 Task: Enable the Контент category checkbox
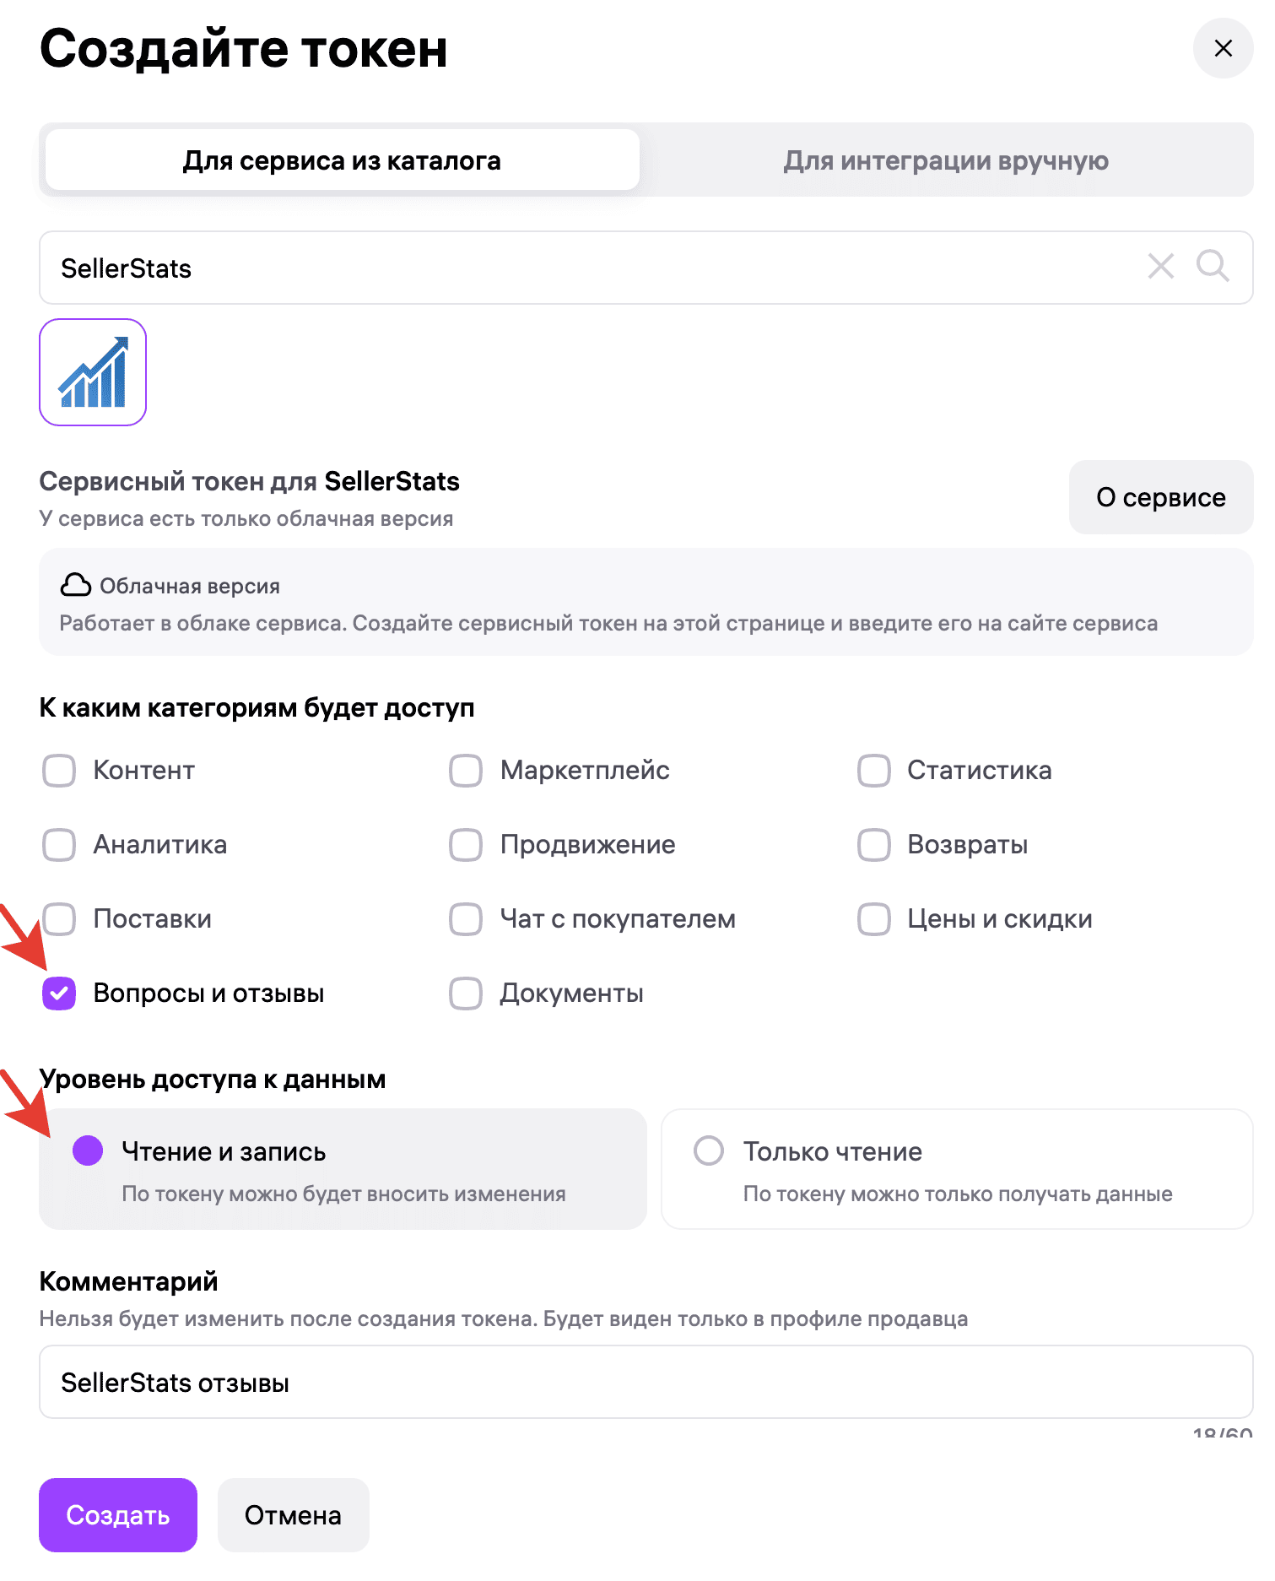[58, 770]
